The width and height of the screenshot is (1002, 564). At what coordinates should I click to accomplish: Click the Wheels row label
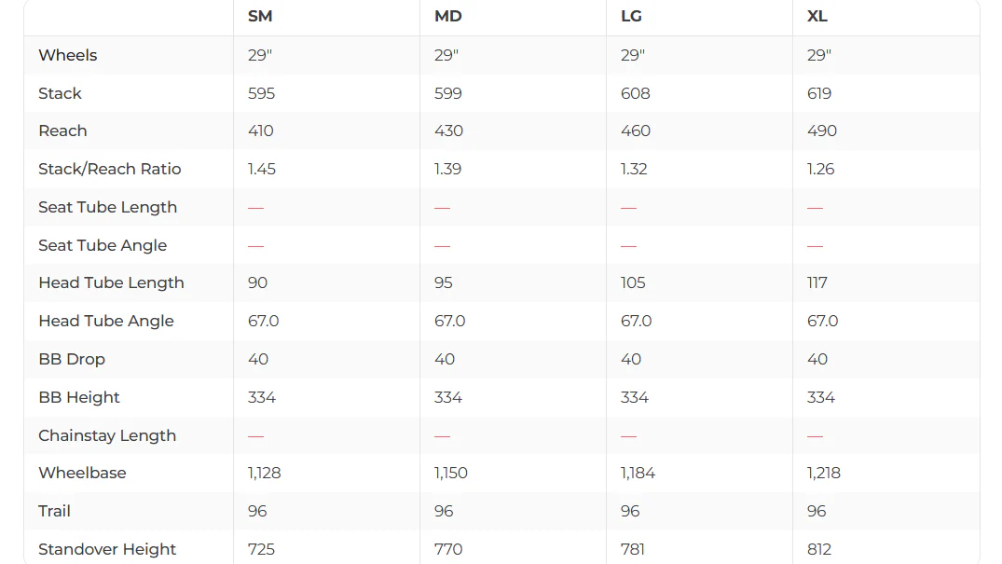[x=68, y=55]
